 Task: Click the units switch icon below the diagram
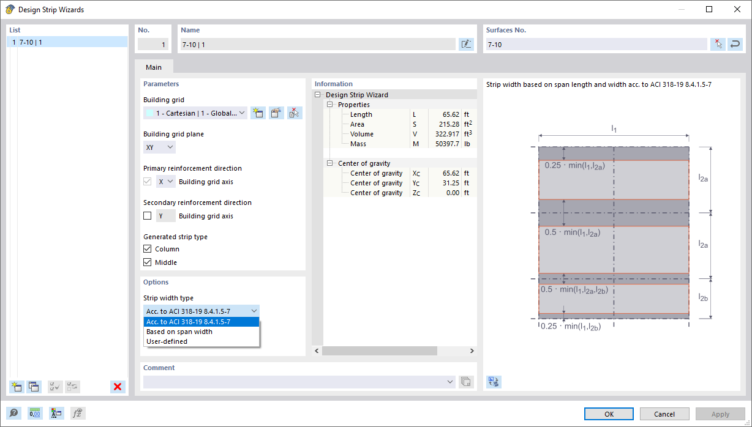494,382
